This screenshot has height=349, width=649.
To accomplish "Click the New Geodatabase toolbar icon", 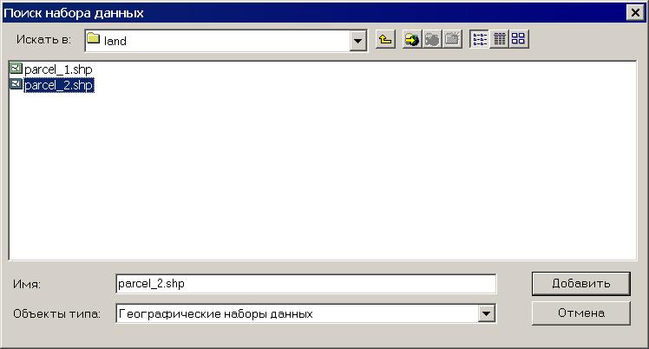I will tap(452, 40).
